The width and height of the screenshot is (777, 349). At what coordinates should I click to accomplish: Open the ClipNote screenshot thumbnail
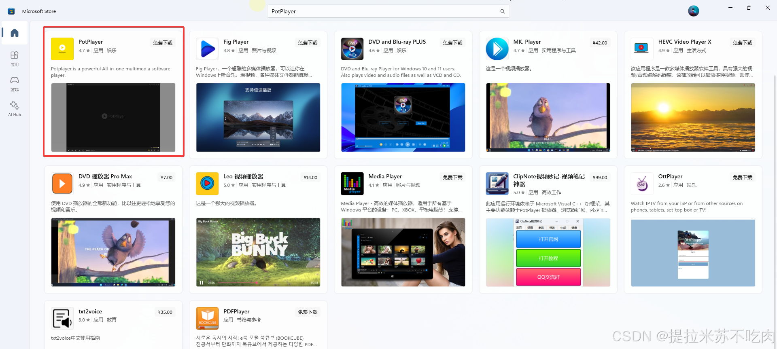click(x=548, y=252)
